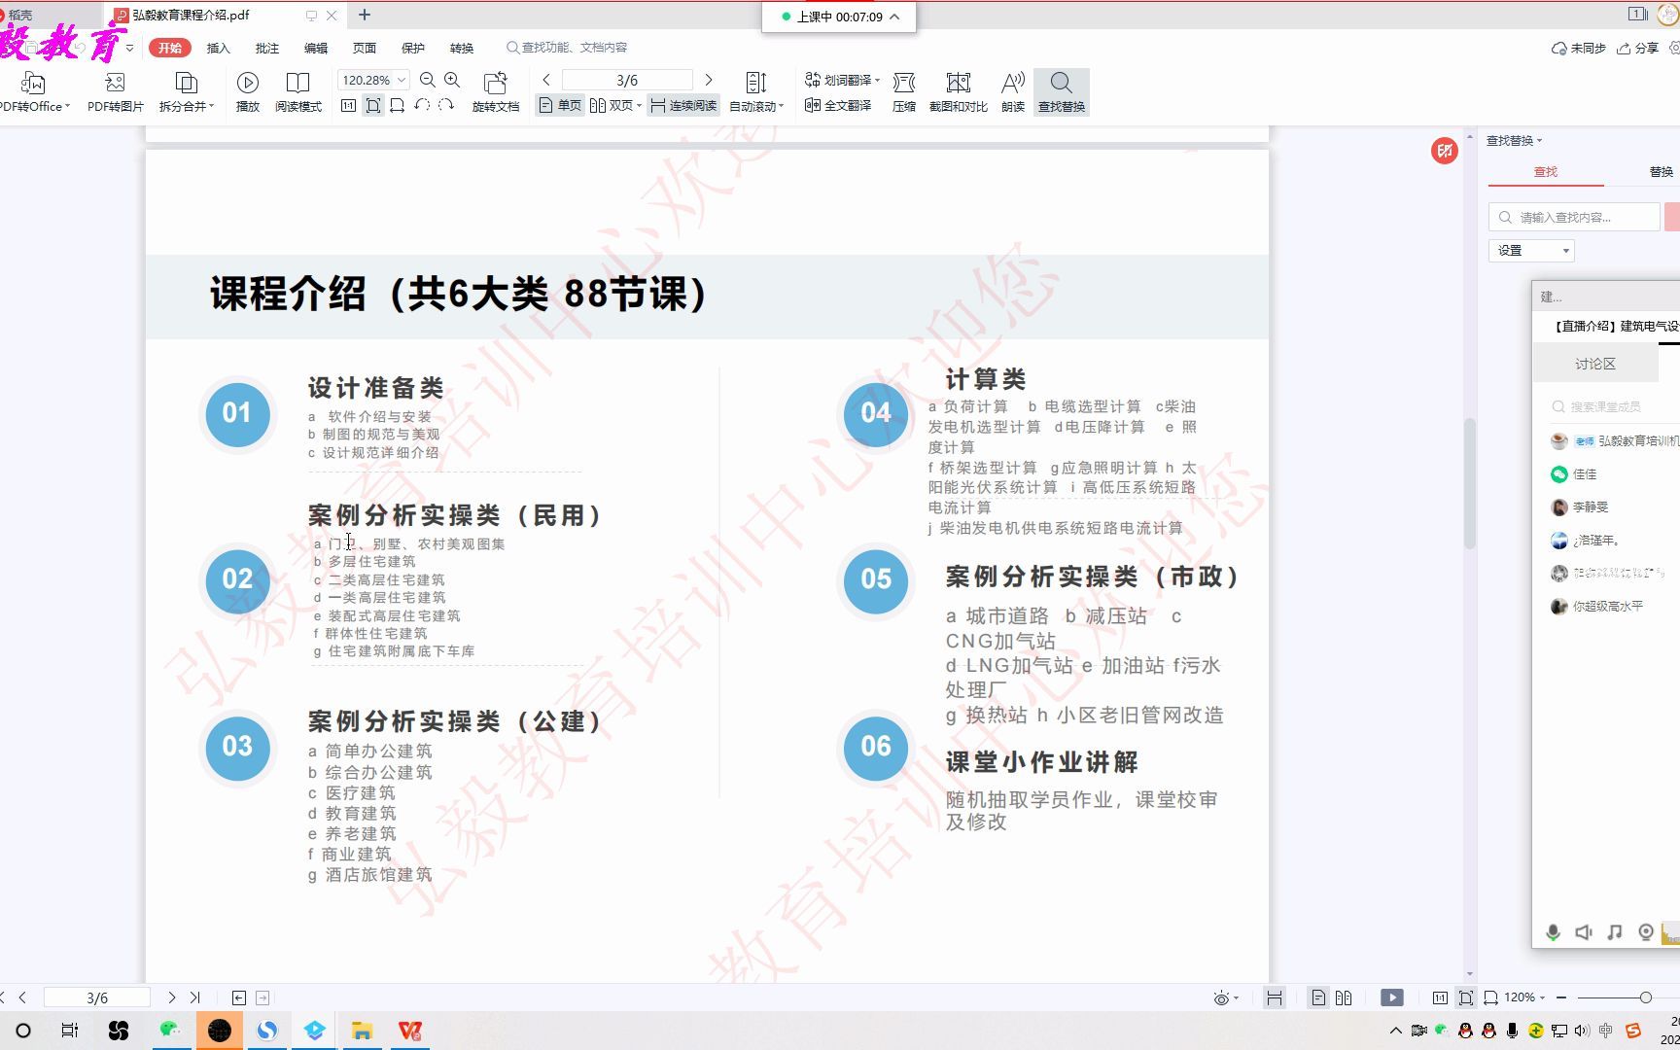Screen dimensions: 1680x1050
Task: Click 旋转文档 rotate document
Action: tap(496, 92)
